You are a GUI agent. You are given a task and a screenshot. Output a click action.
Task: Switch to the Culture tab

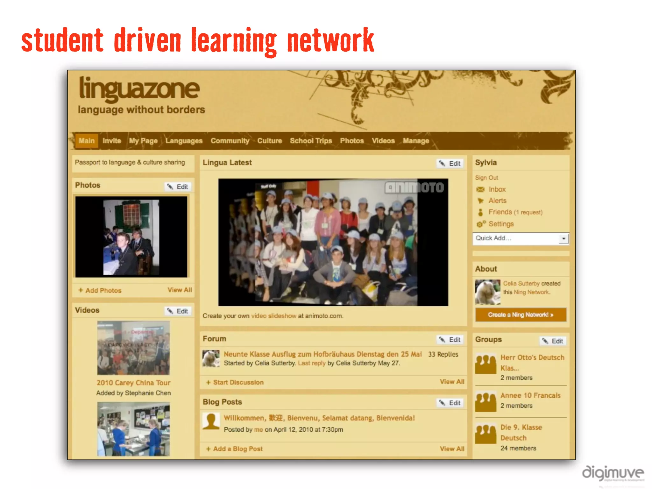click(x=270, y=141)
